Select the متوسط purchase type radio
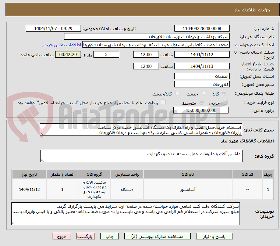Image resolution: width=280 pixels, height=246 pixels. (x=201, y=102)
